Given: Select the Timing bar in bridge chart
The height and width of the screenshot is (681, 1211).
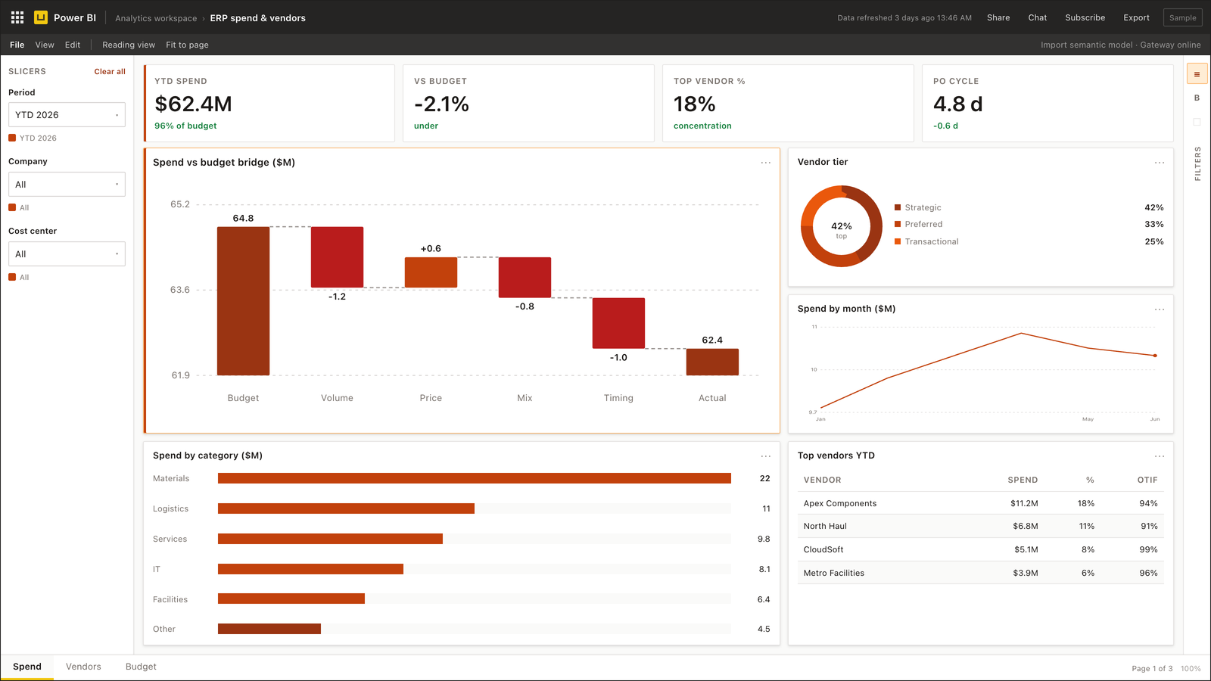Looking at the screenshot, I should tap(618, 323).
